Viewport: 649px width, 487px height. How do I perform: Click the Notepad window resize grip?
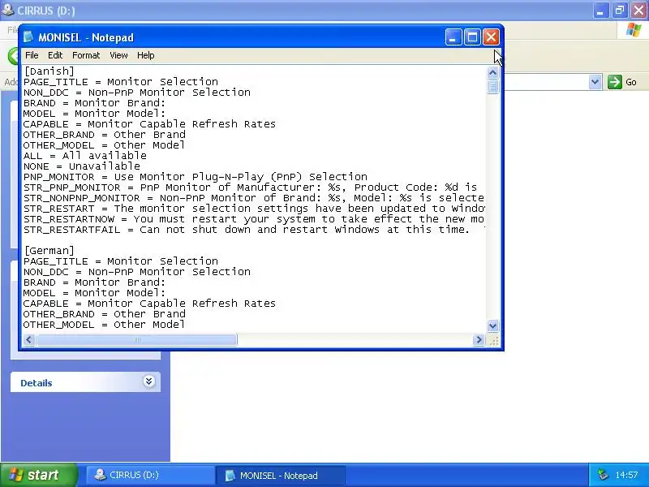pos(494,340)
